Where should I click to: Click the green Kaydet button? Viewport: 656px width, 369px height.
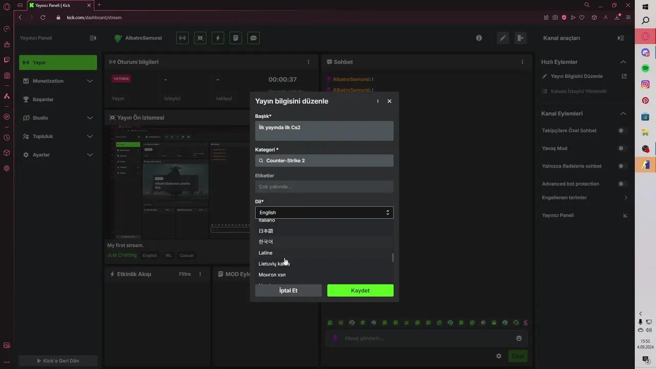coord(360,291)
